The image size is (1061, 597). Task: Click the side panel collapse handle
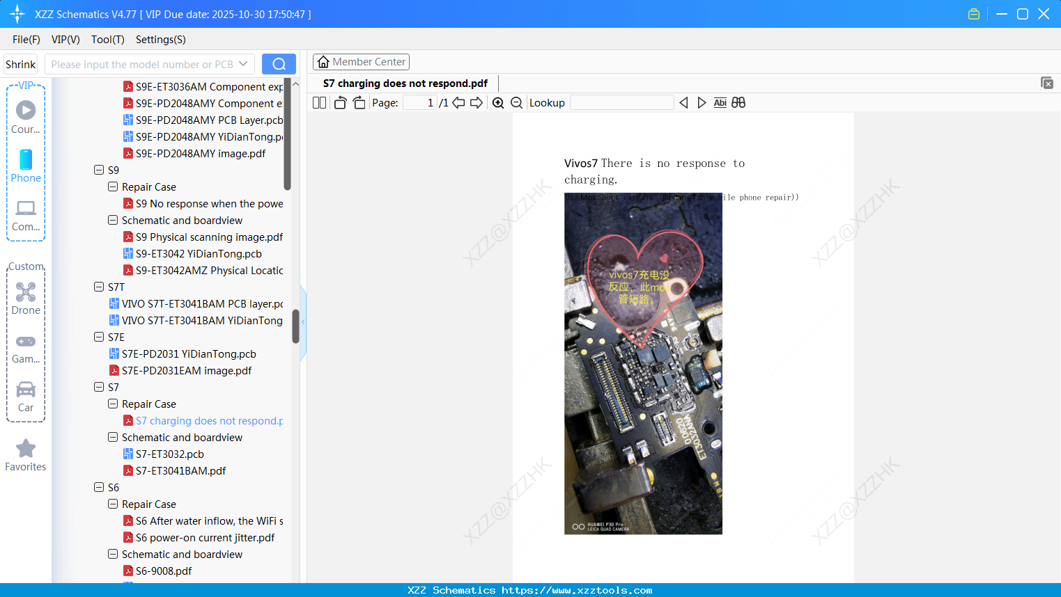[x=303, y=322]
